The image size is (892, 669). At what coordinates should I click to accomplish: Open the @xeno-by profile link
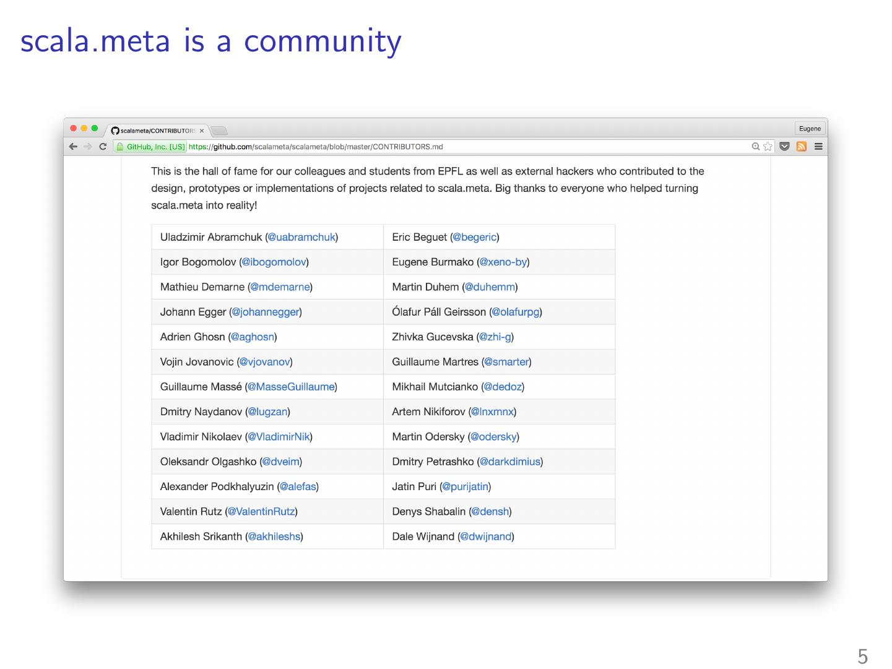pyautogui.click(x=503, y=262)
